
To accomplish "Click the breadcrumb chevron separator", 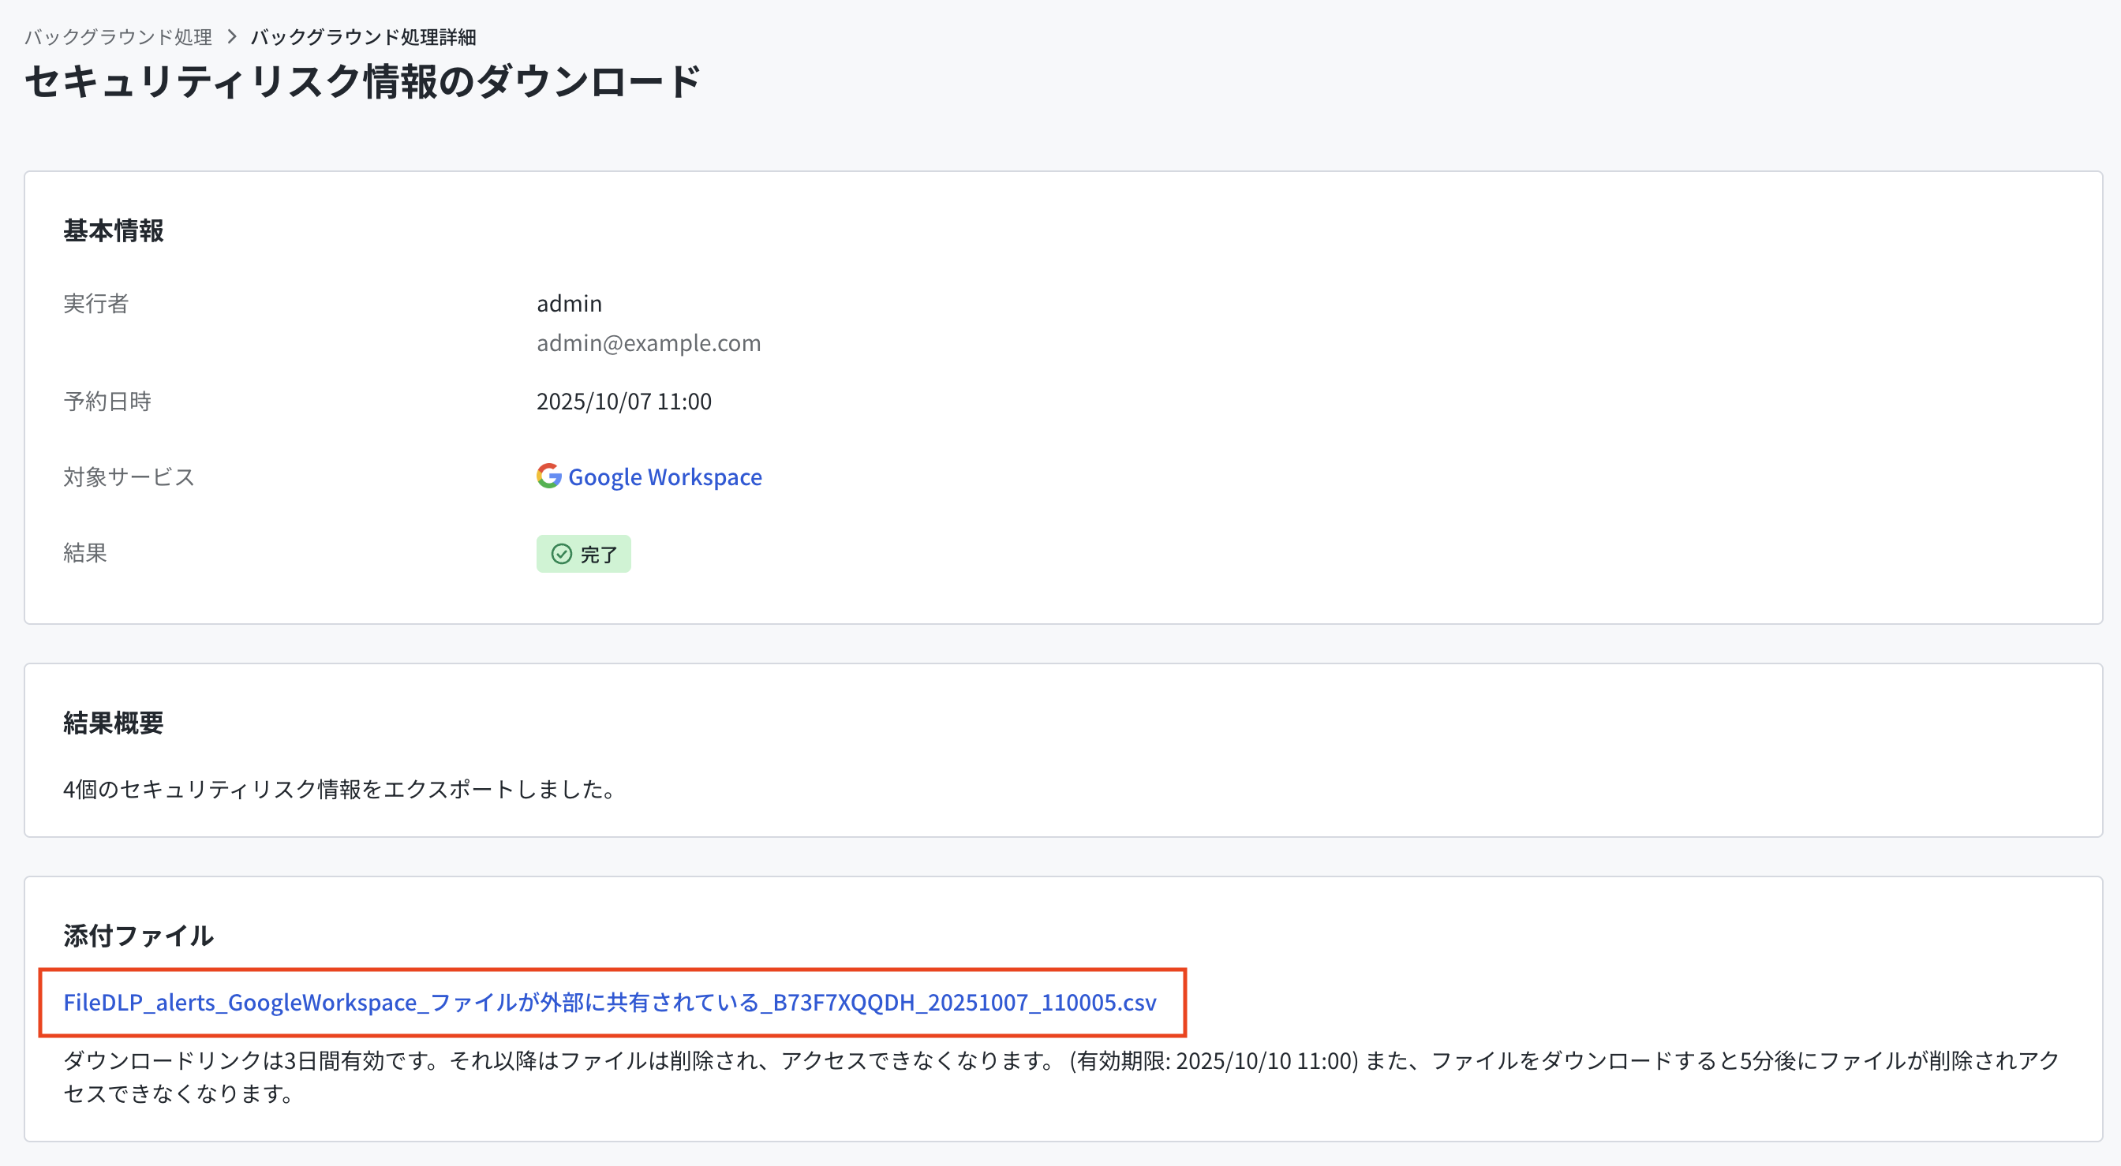I will pos(231,37).
